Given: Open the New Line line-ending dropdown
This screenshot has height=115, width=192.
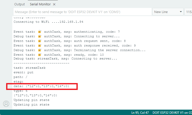Looking at the screenshot, I should click(168, 12).
